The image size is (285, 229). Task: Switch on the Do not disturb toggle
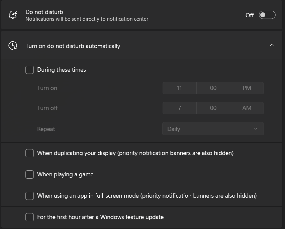[x=267, y=15]
